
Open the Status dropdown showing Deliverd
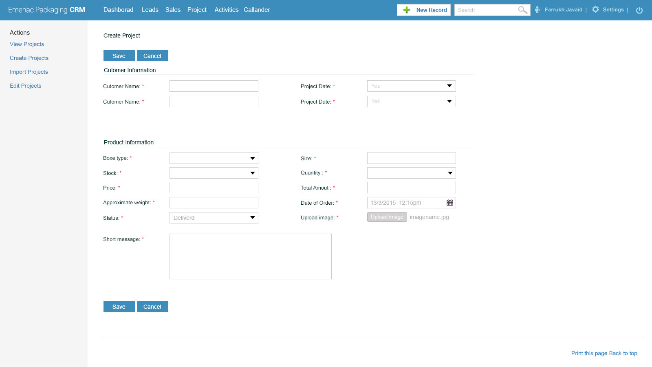pyautogui.click(x=214, y=218)
